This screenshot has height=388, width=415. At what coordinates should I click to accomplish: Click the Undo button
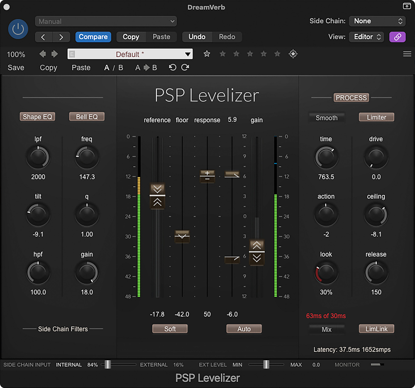(x=197, y=37)
